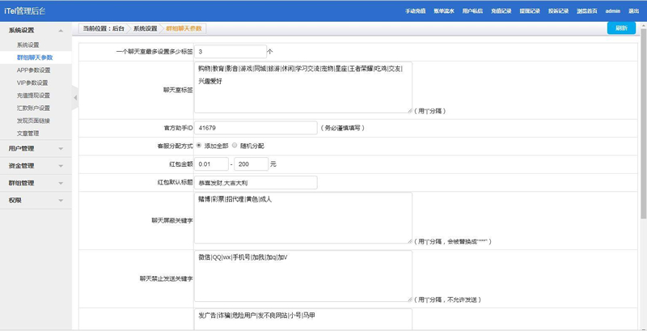647x331 pixels.
Task: Click the 官方助手ID input field
Action: click(x=256, y=128)
